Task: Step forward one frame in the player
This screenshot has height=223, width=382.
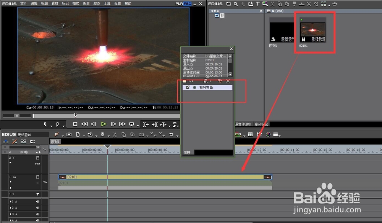Action: (113, 124)
